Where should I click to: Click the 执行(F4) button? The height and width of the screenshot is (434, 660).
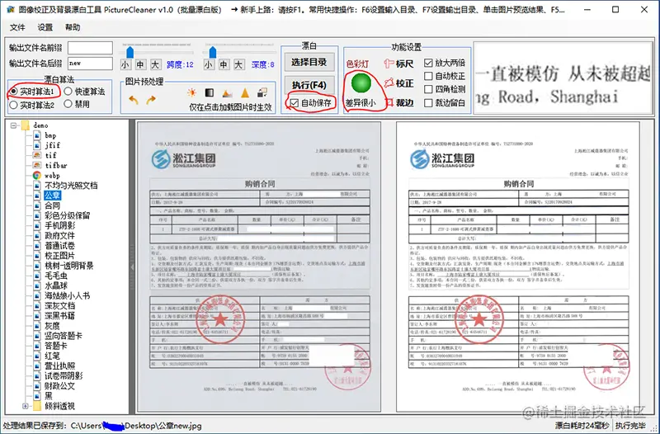point(309,85)
